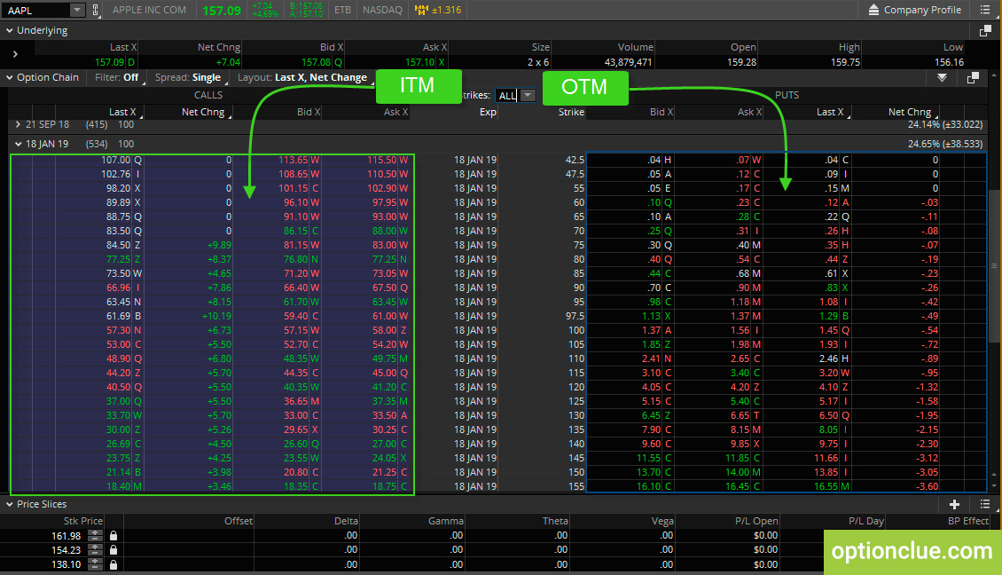Collapse the Underlying section
This screenshot has width=1002, height=575.
pos(10,31)
